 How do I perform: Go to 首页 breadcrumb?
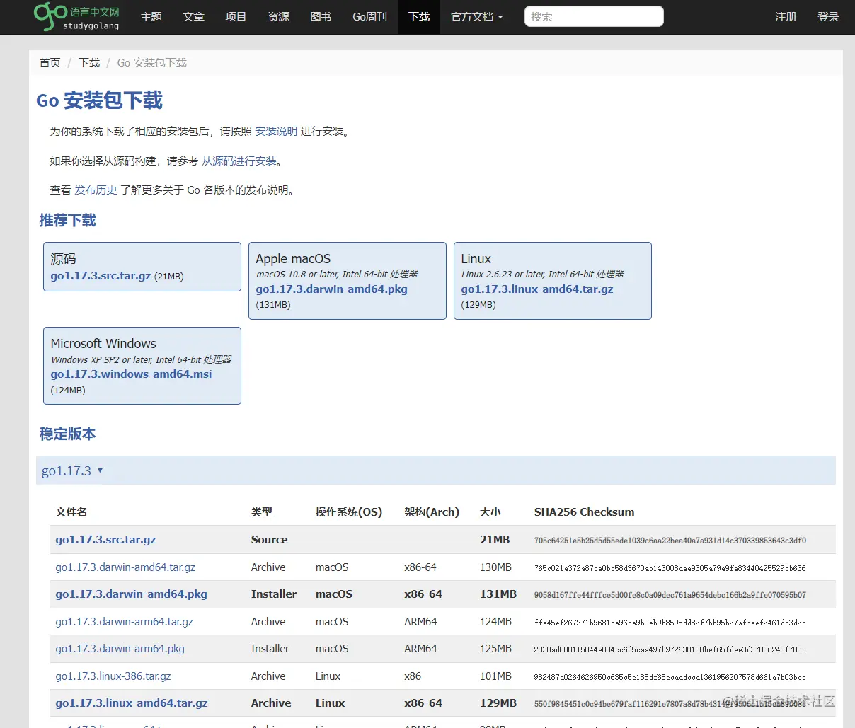[x=50, y=63]
